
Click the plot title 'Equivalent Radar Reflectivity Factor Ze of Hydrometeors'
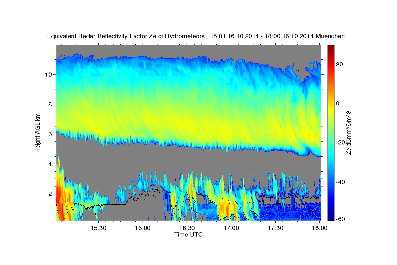(126, 36)
